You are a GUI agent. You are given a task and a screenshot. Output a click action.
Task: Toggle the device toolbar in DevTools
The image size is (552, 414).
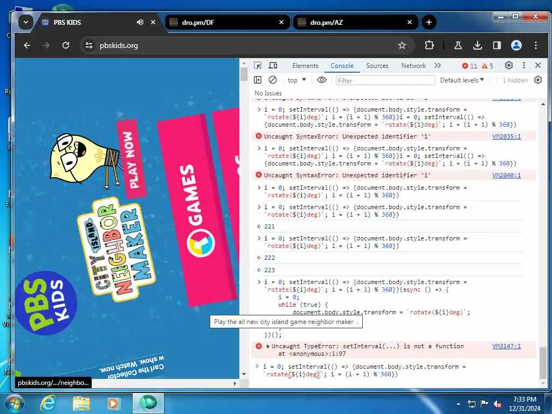tap(273, 65)
